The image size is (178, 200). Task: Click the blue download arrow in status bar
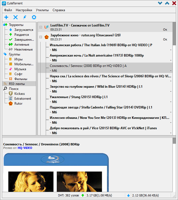click(128, 195)
